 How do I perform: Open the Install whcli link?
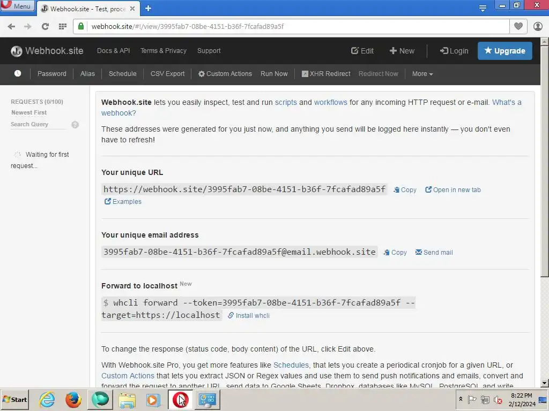[x=249, y=316]
